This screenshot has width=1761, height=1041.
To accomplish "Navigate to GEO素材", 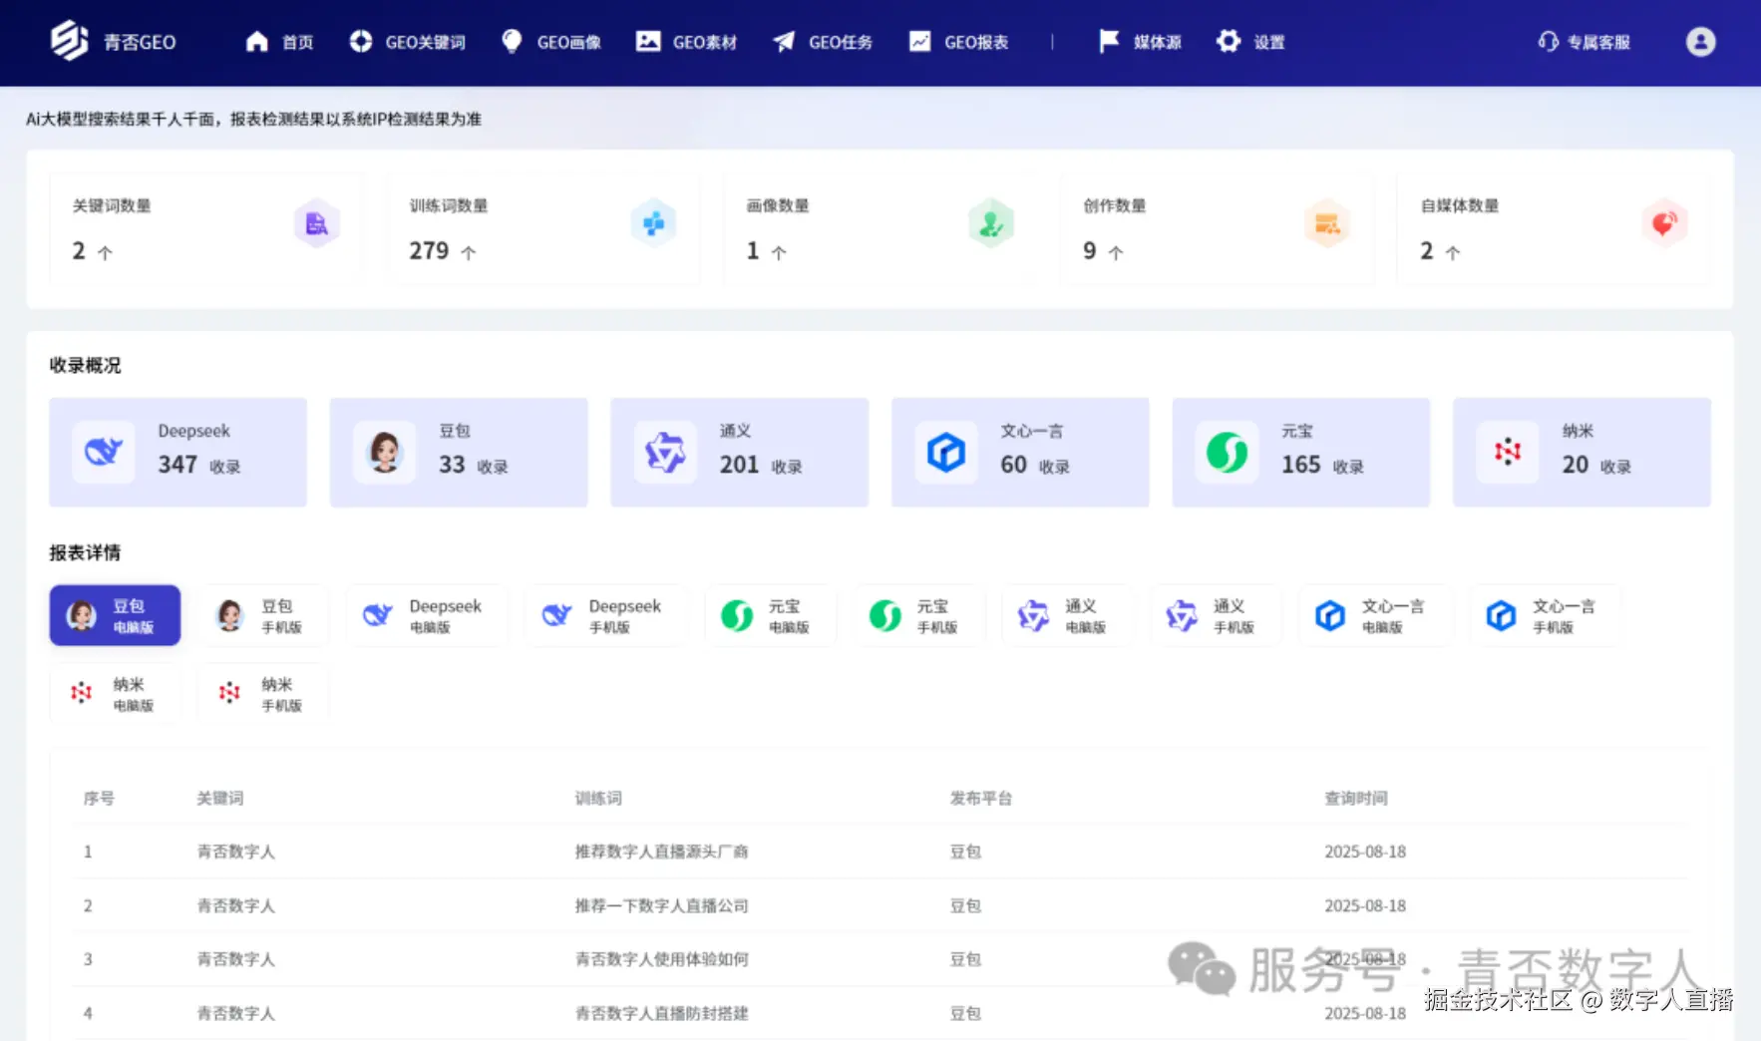I will tap(686, 42).
